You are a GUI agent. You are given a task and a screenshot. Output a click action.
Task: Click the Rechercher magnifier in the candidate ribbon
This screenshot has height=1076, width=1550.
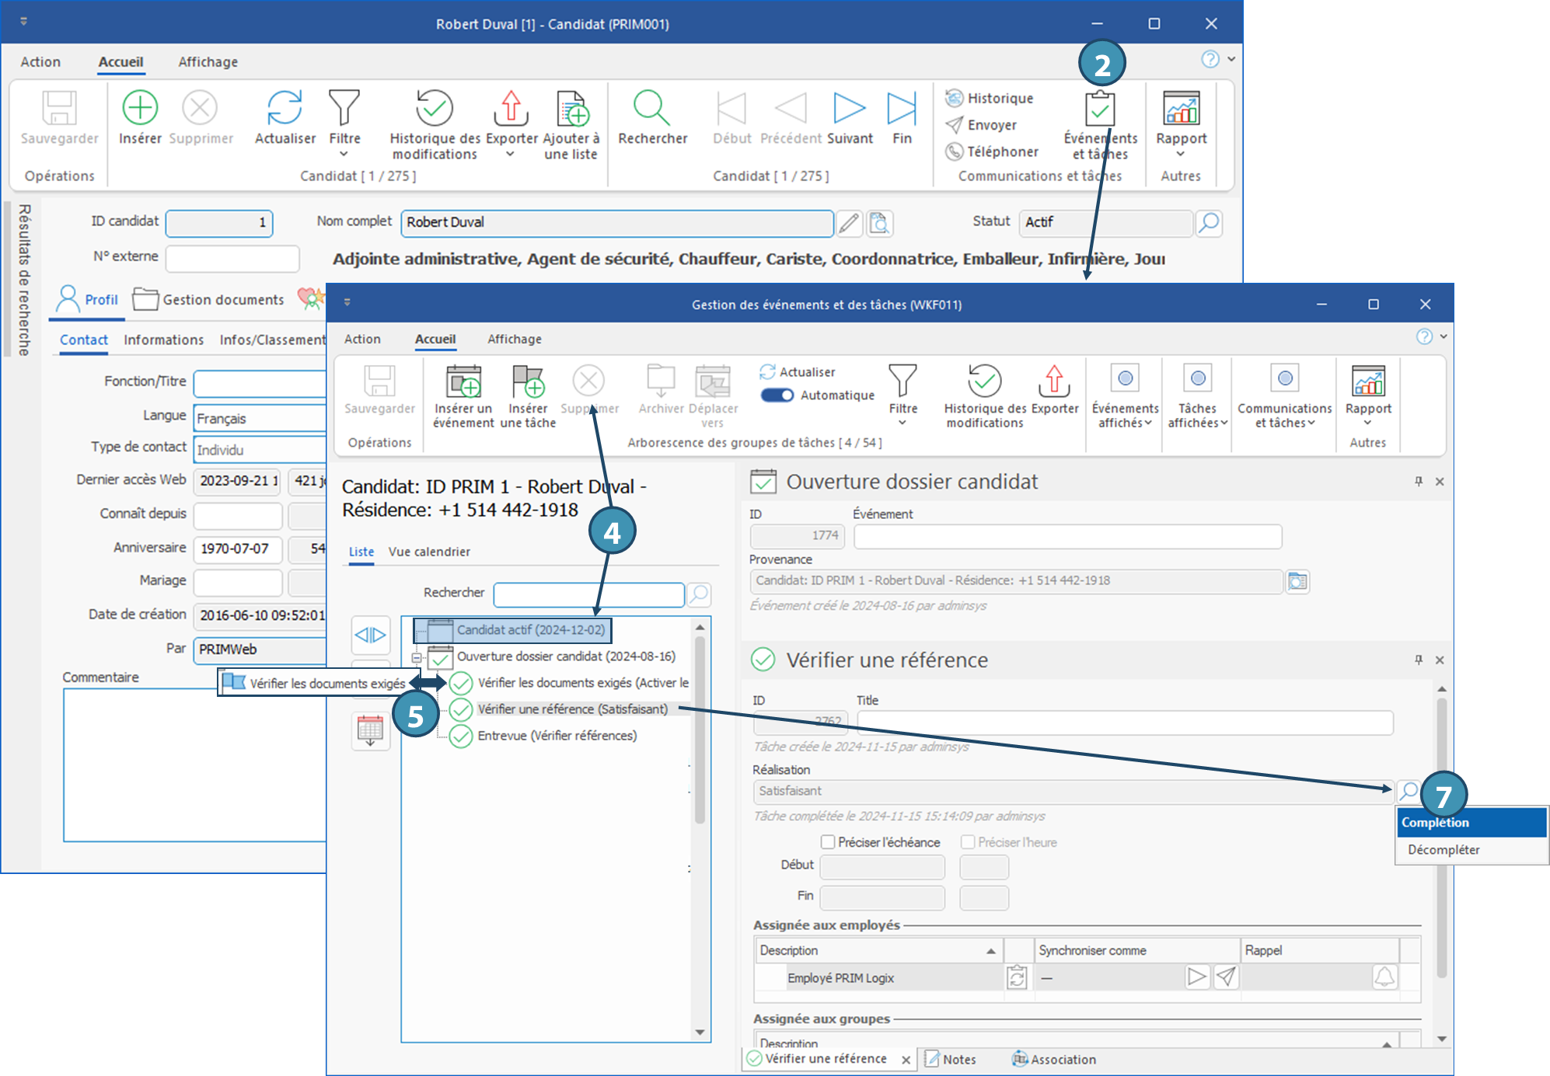(x=651, y=108)
